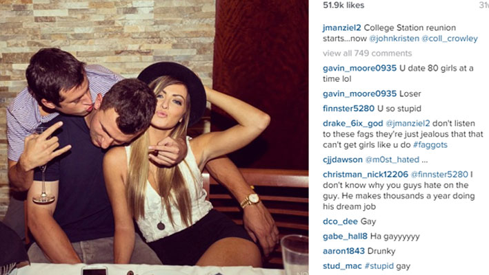Click the #stupid hashtag link
The height and width of the screenshot is (275, 489).
tap(379, 266)
